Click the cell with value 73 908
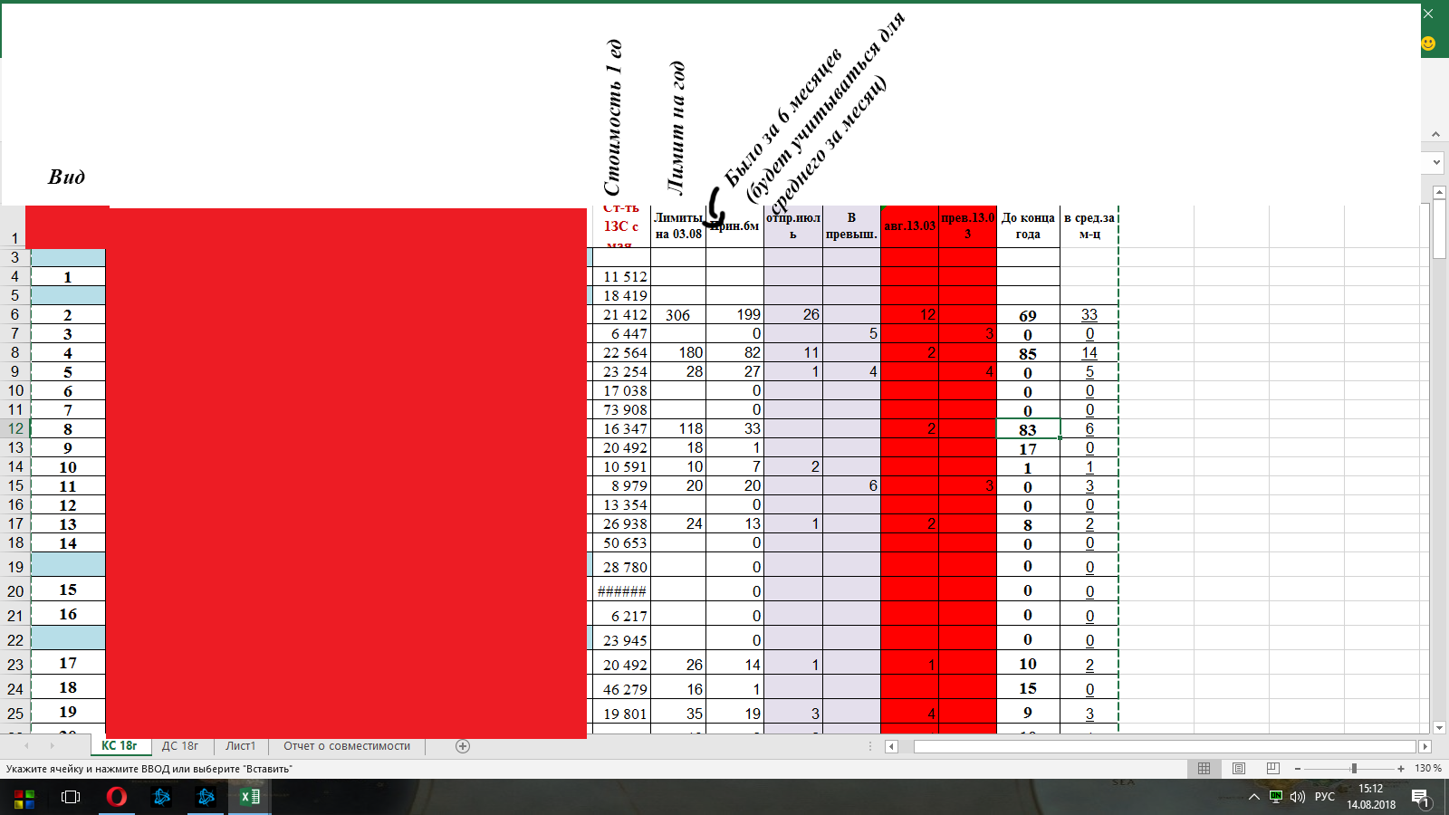The image size is (1449, 815). pos(621,410)
